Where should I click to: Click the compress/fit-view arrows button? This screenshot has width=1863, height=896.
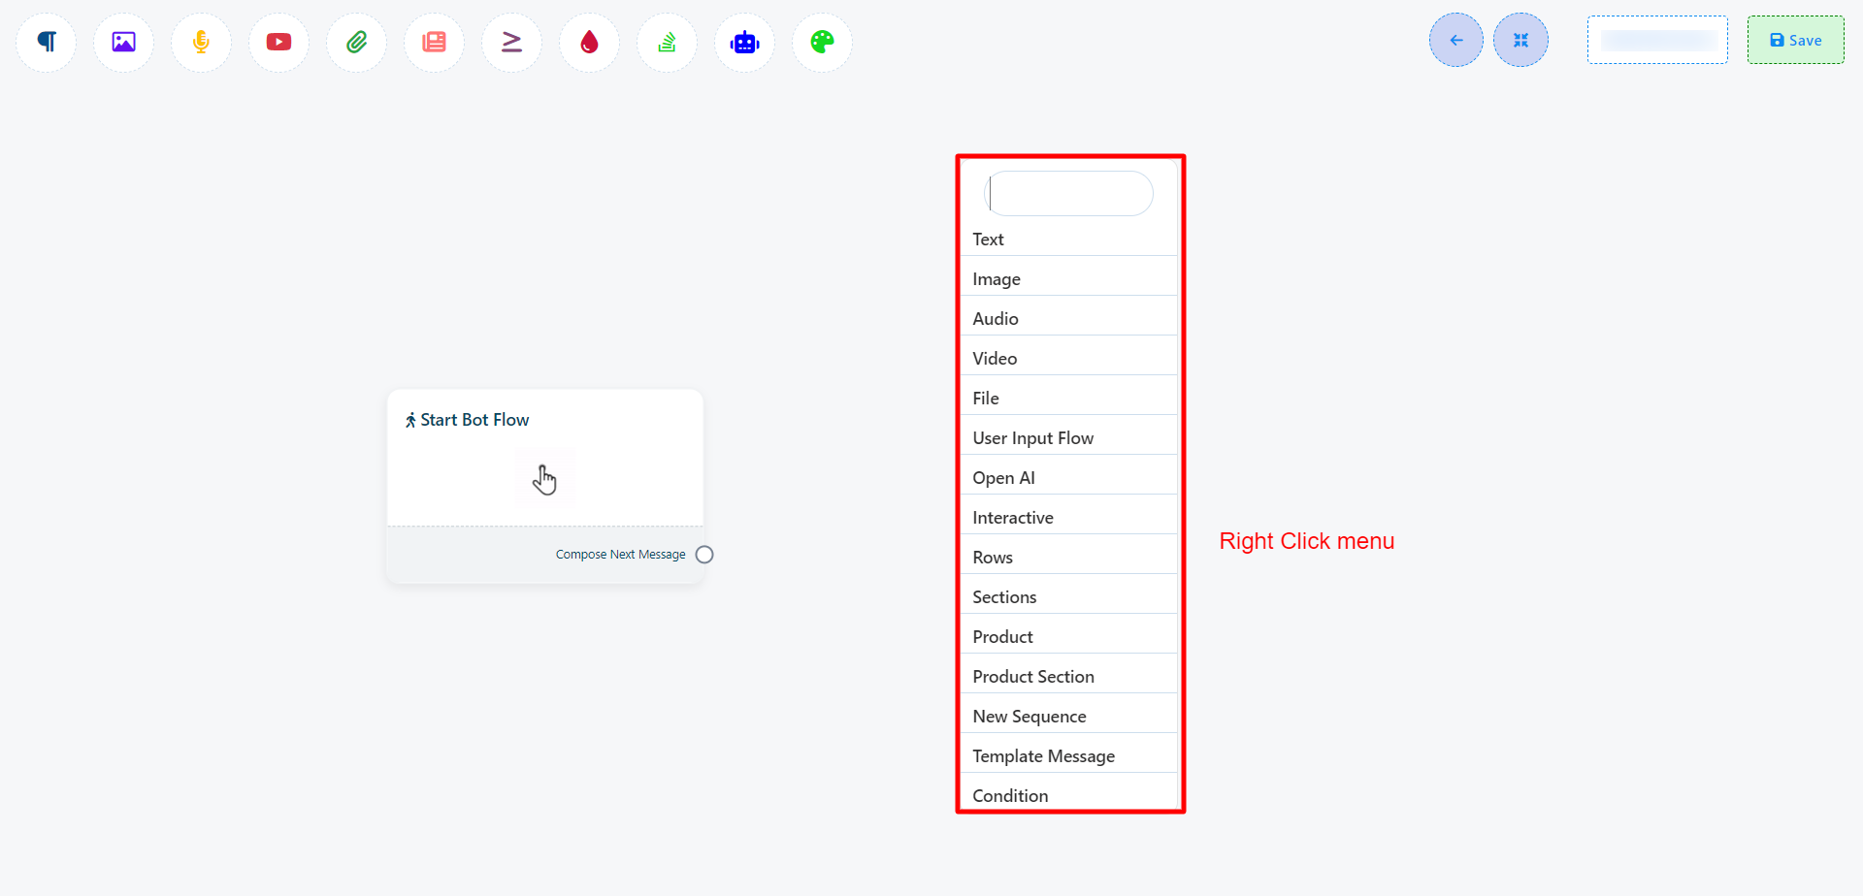pyautogui.click(x=1520, y=40)
